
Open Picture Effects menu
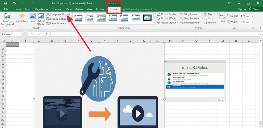[x=168, y=19]
